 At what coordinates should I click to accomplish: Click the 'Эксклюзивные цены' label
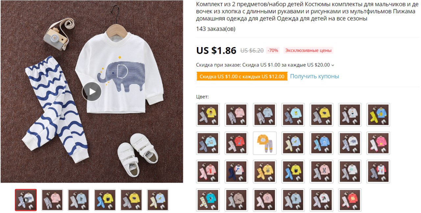pos(308,50)
